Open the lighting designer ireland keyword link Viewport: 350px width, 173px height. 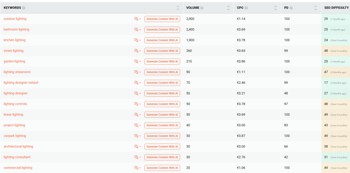click(21, 83)
